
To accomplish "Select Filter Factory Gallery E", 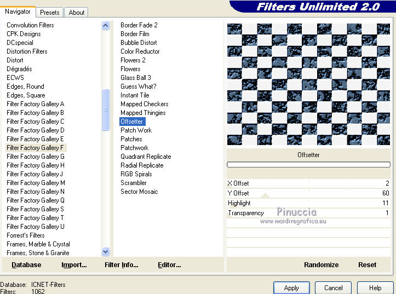I will tap(35, 139).
